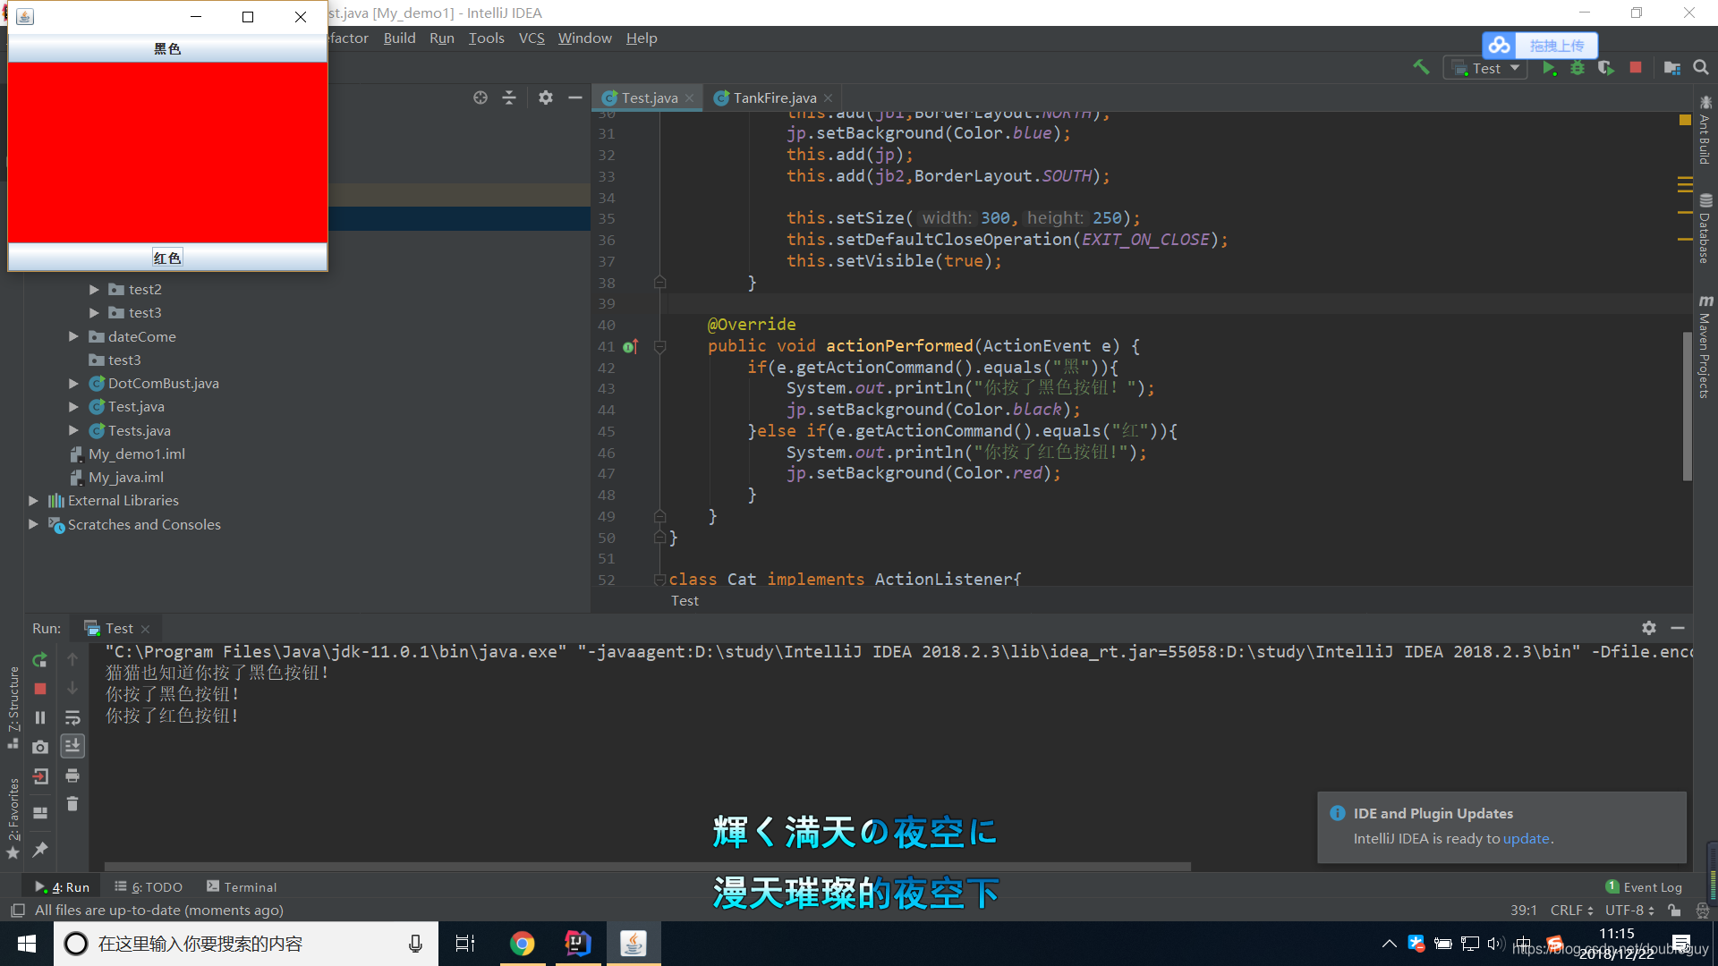Open the Test run configuration dropdown

tap(1485, 68)
